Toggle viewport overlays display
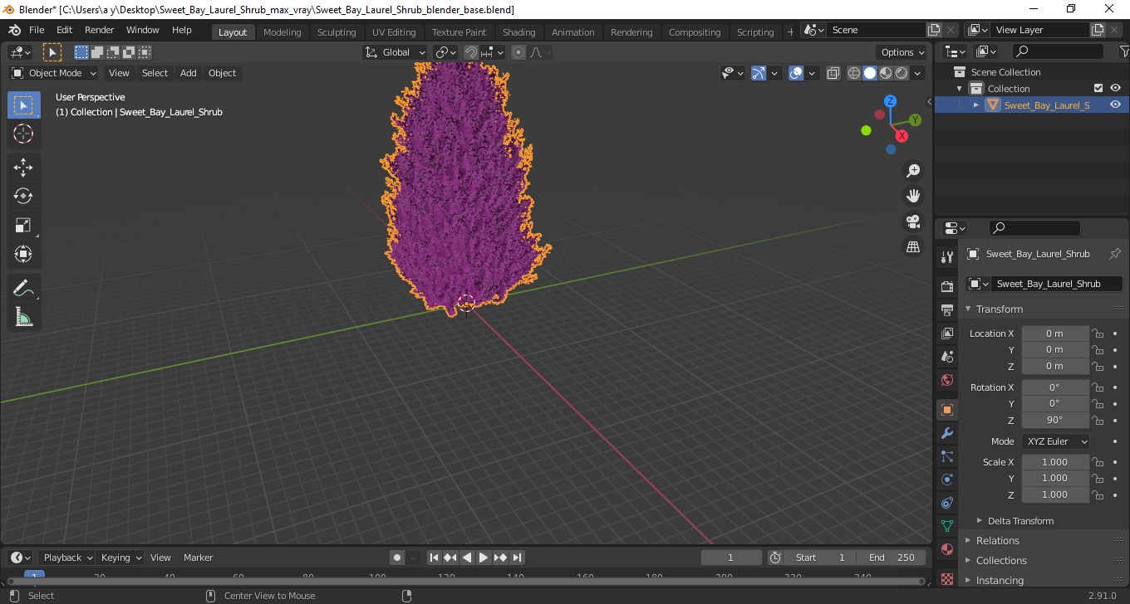 pyautogui.click(x=796, y=73)
